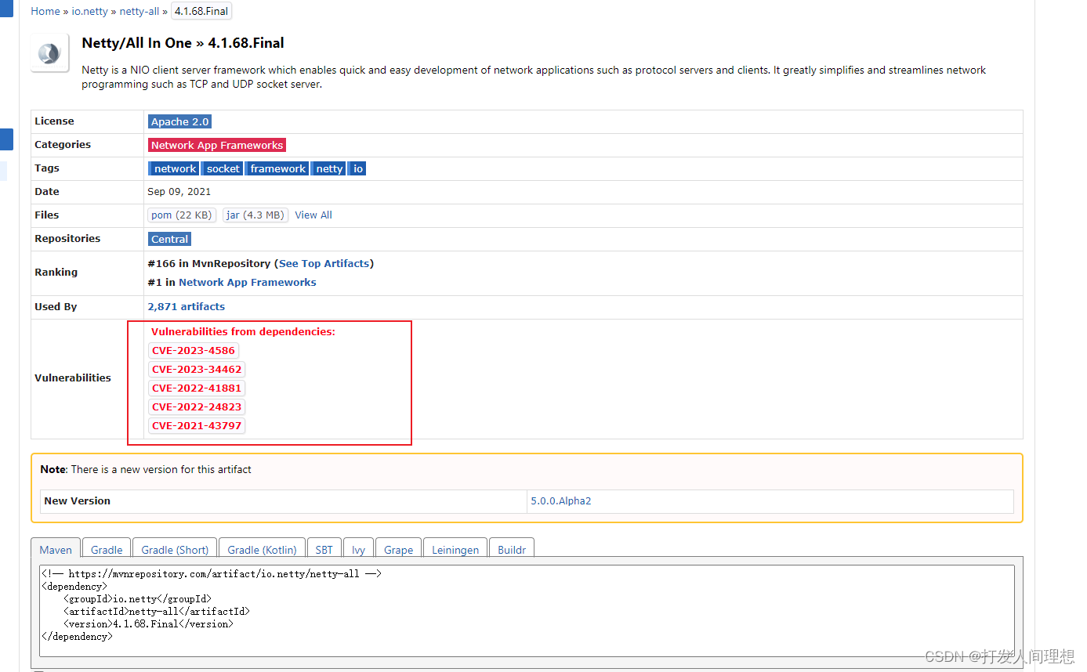Open the See Top Artifacts link

tap(324, 264)
